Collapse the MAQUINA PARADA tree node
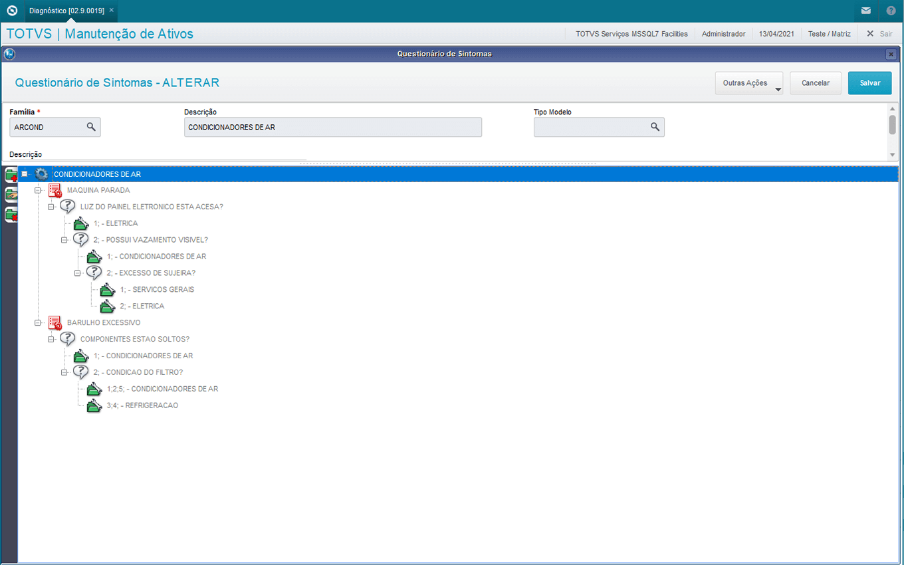 [x=38, y=190]
